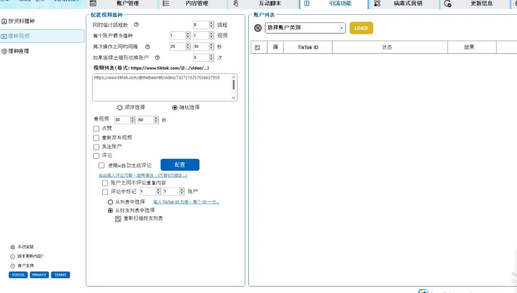The width and height of the screenshot is (517, 293).
Task: Click the 客户支持 help icon
Action: pos(12,266)
